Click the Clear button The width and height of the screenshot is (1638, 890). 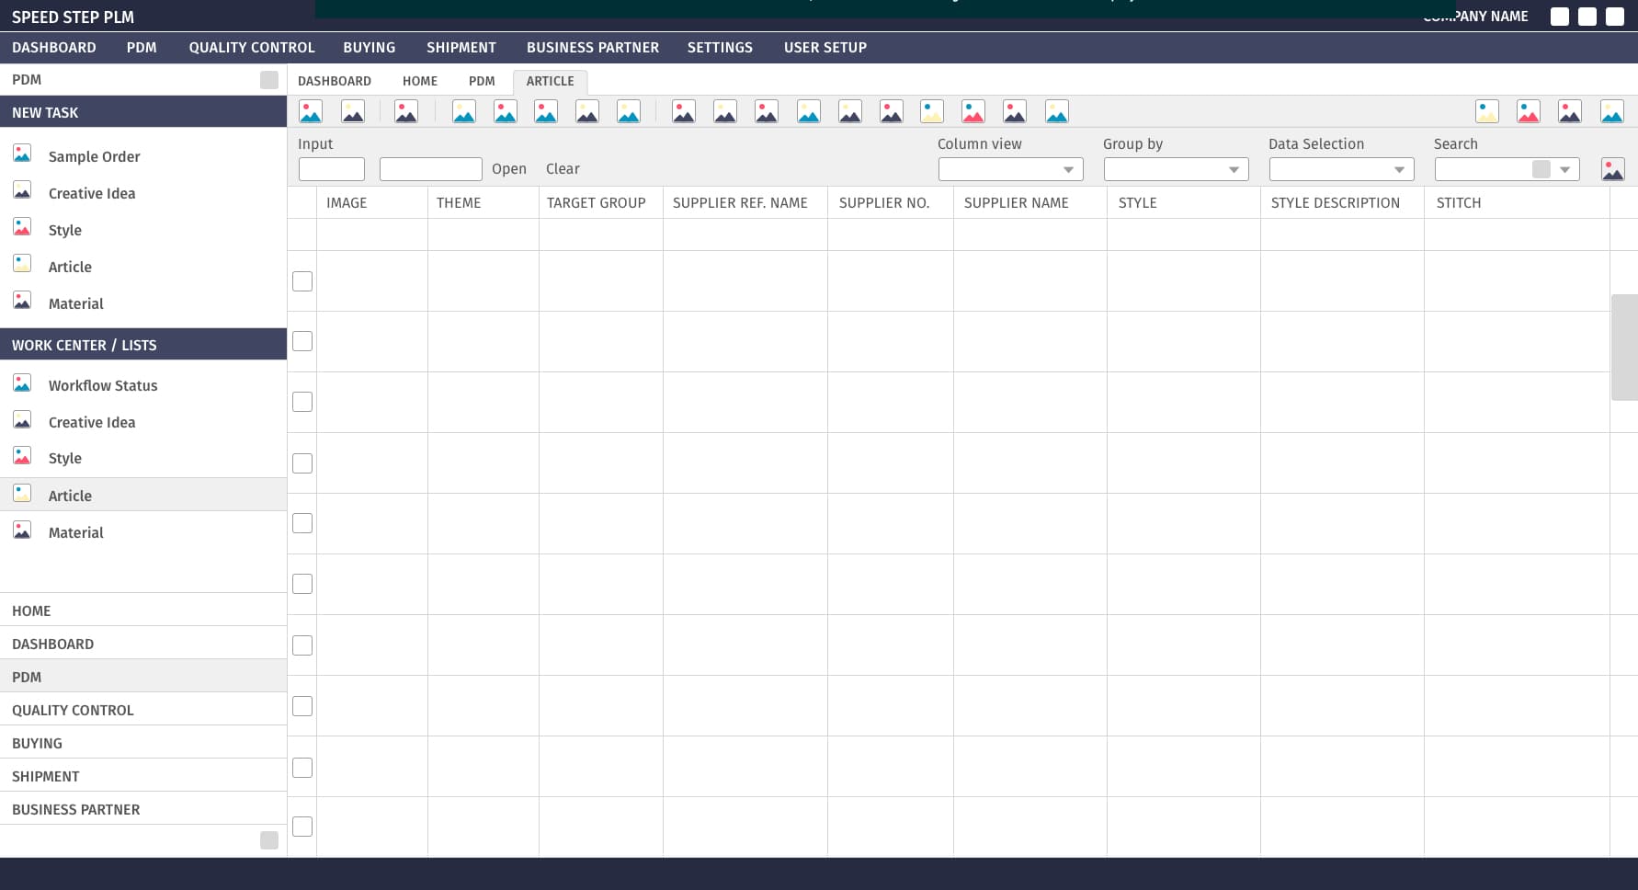(x=563, y=169)
